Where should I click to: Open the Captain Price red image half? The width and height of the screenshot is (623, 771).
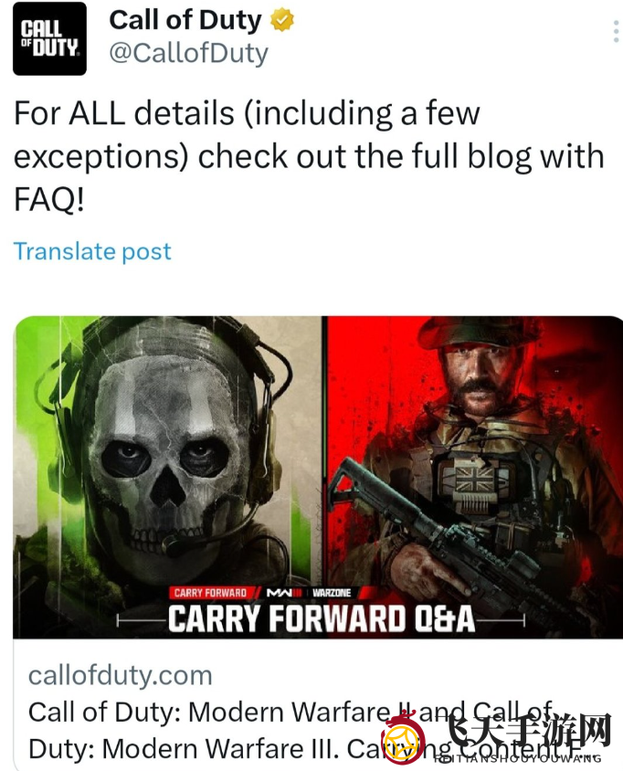[473, 477]
